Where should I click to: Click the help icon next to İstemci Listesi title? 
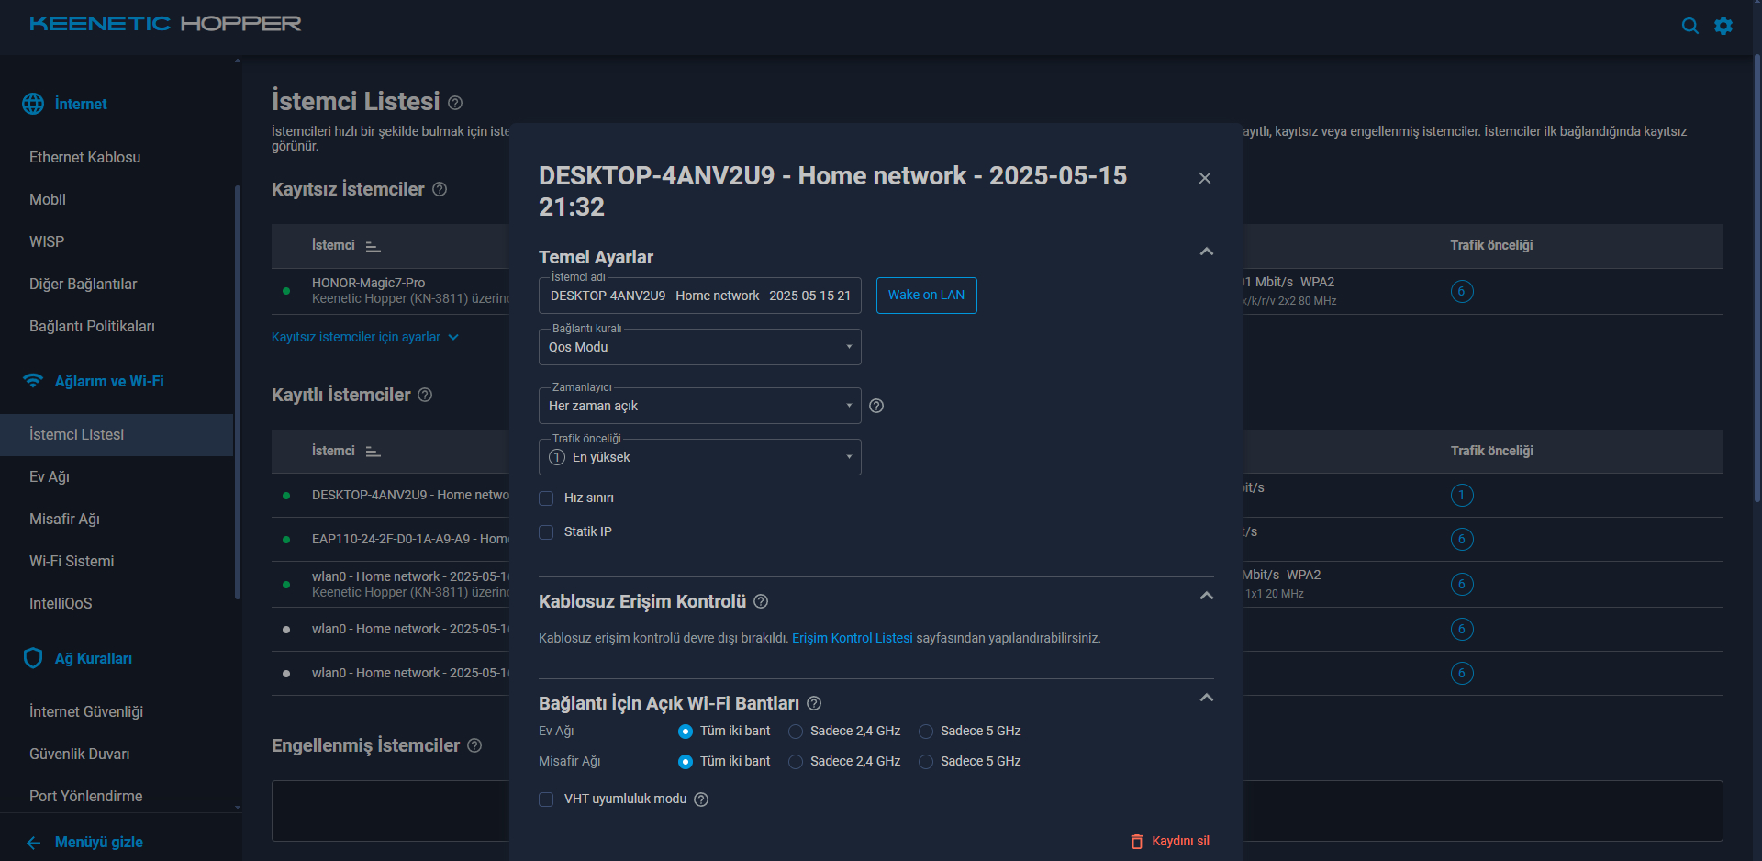(x=455, y=103)
